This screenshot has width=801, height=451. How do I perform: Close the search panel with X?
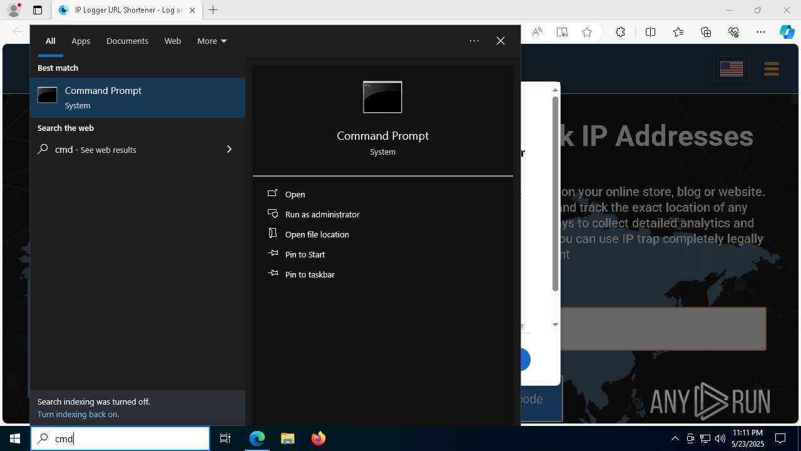click(x=501, y=41)
